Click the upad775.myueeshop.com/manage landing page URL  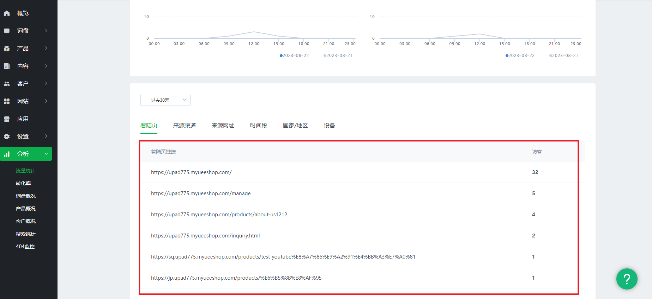(x=201, y=193)
